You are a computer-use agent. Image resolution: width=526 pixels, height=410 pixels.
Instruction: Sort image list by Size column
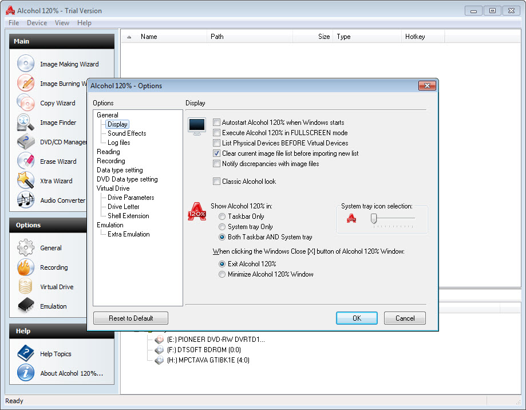pos(313,37)
